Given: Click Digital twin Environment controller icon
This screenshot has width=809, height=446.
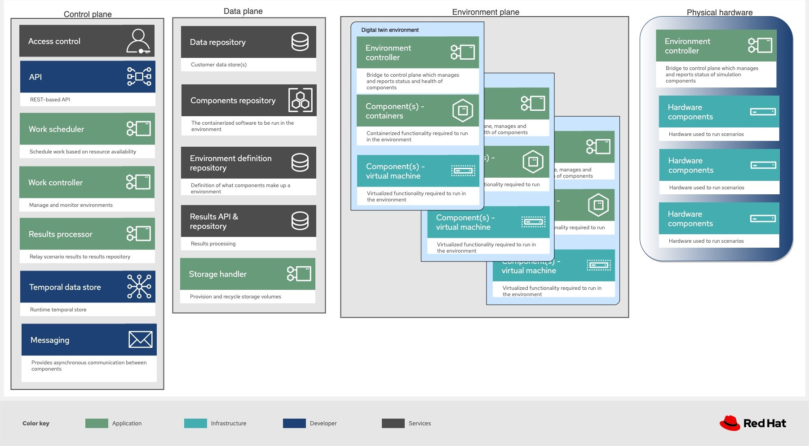Looking at the screenshot, I should click(463, 52).
